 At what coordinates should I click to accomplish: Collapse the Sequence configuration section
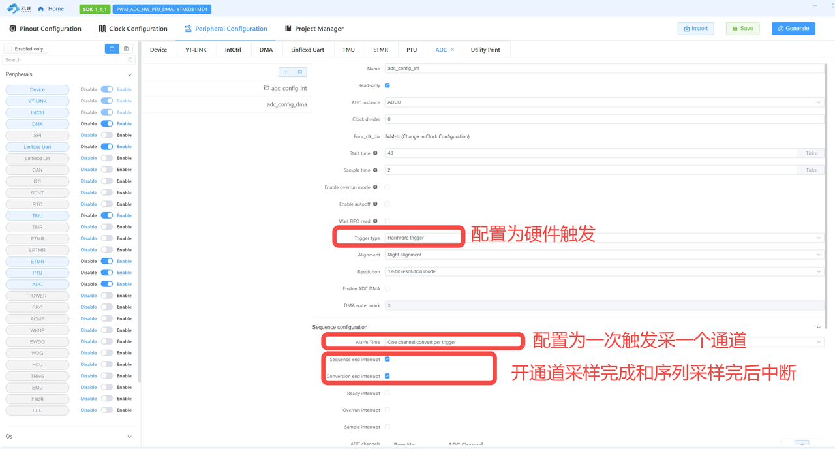tap(819, 327)
